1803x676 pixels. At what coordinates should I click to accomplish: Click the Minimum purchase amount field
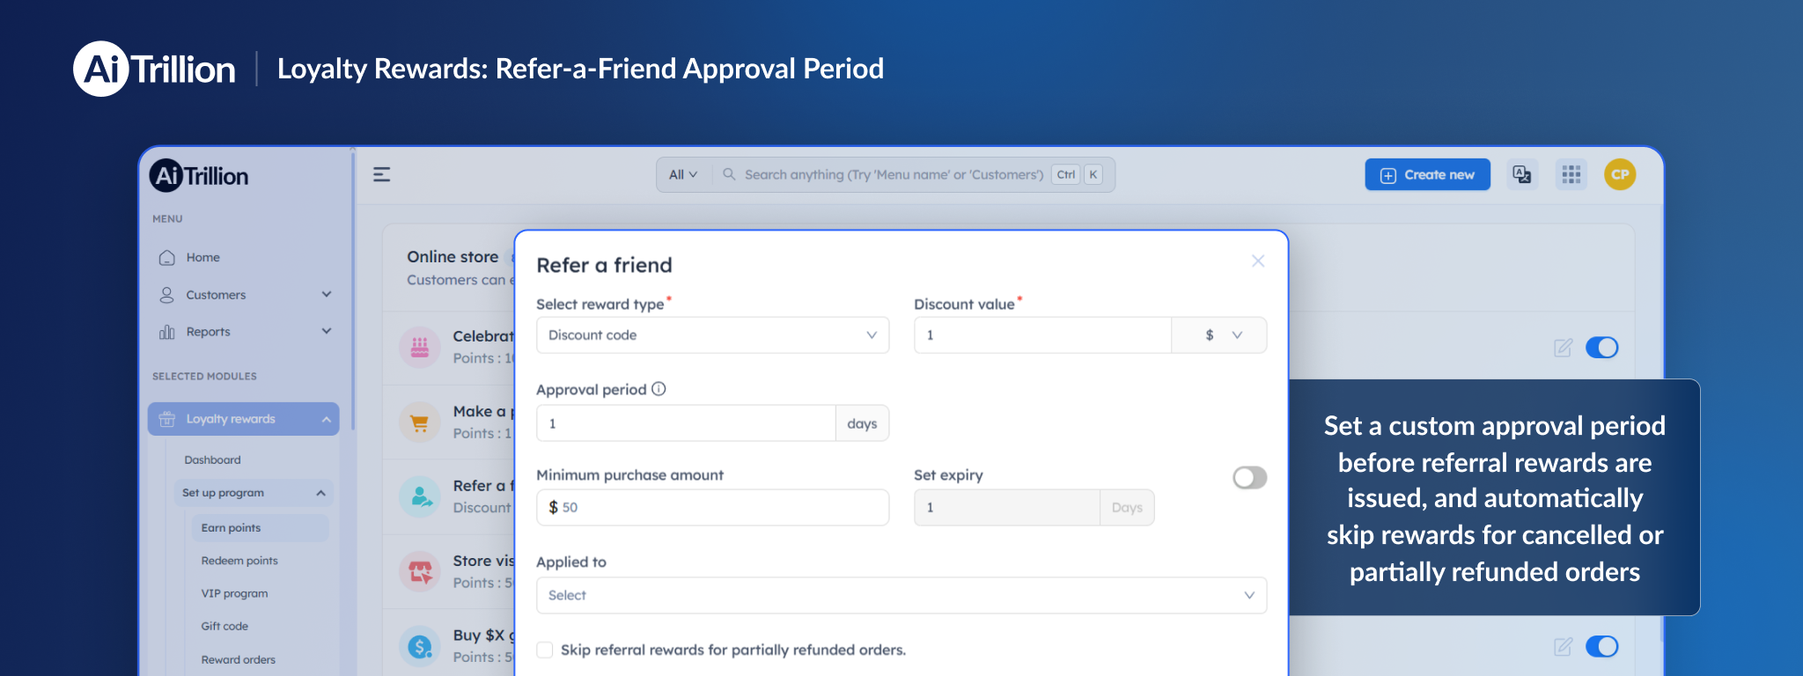pos(712,508)
